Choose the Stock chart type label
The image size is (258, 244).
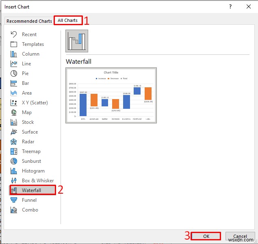coord(28,122)
